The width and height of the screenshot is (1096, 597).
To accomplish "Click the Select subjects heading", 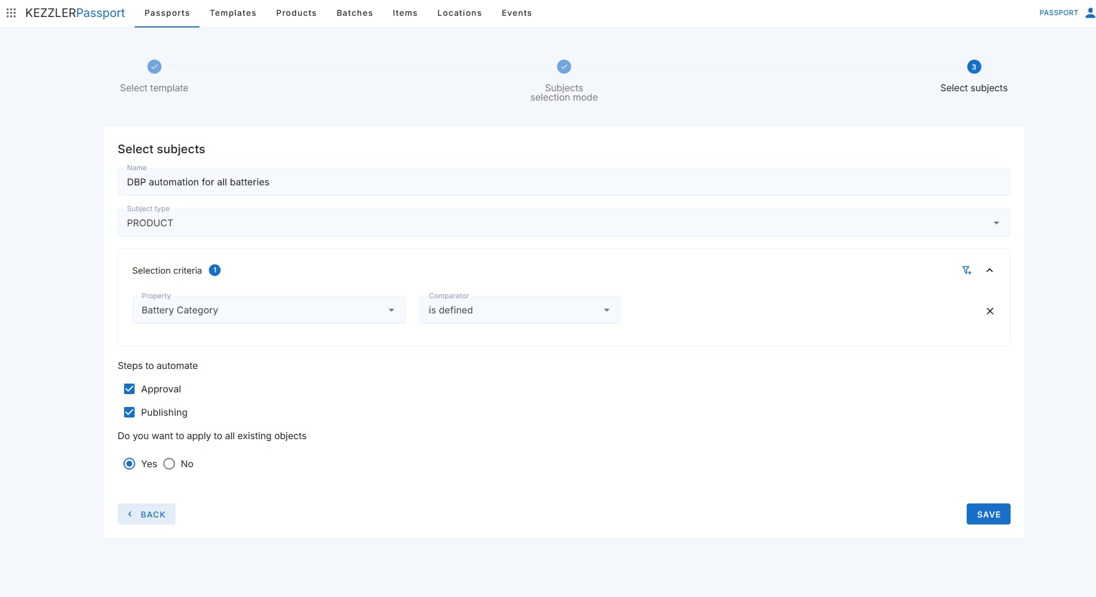I will coord(162,149).
